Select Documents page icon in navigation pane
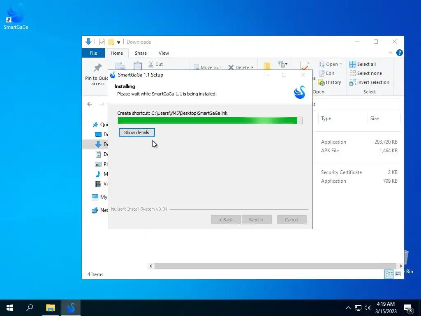 click(x=98, y=154)
